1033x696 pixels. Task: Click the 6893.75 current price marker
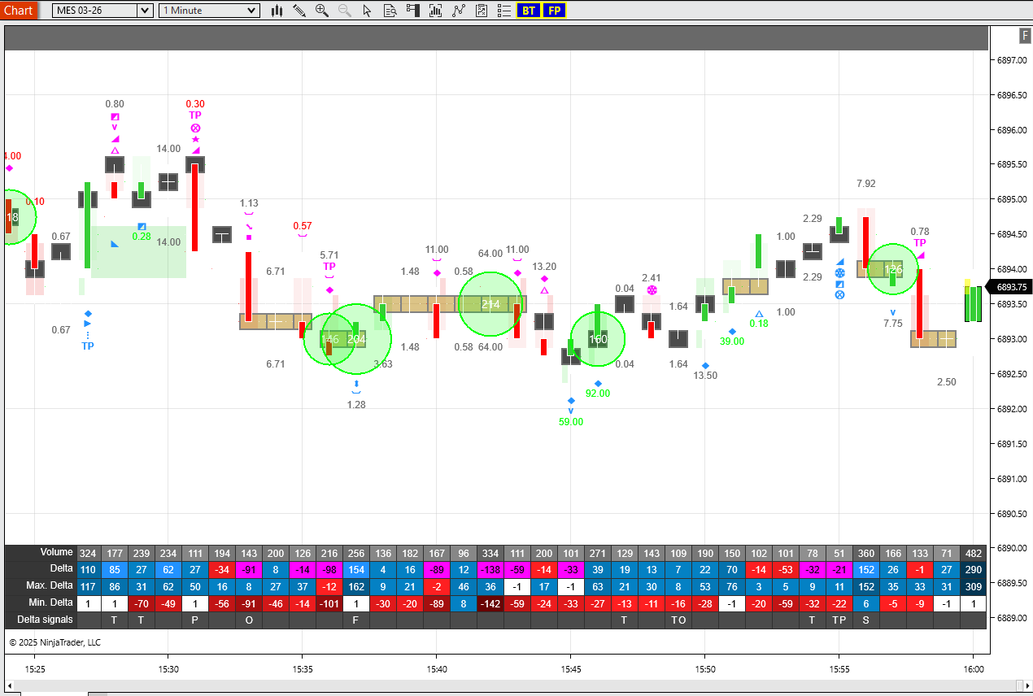pos(1009,287)
